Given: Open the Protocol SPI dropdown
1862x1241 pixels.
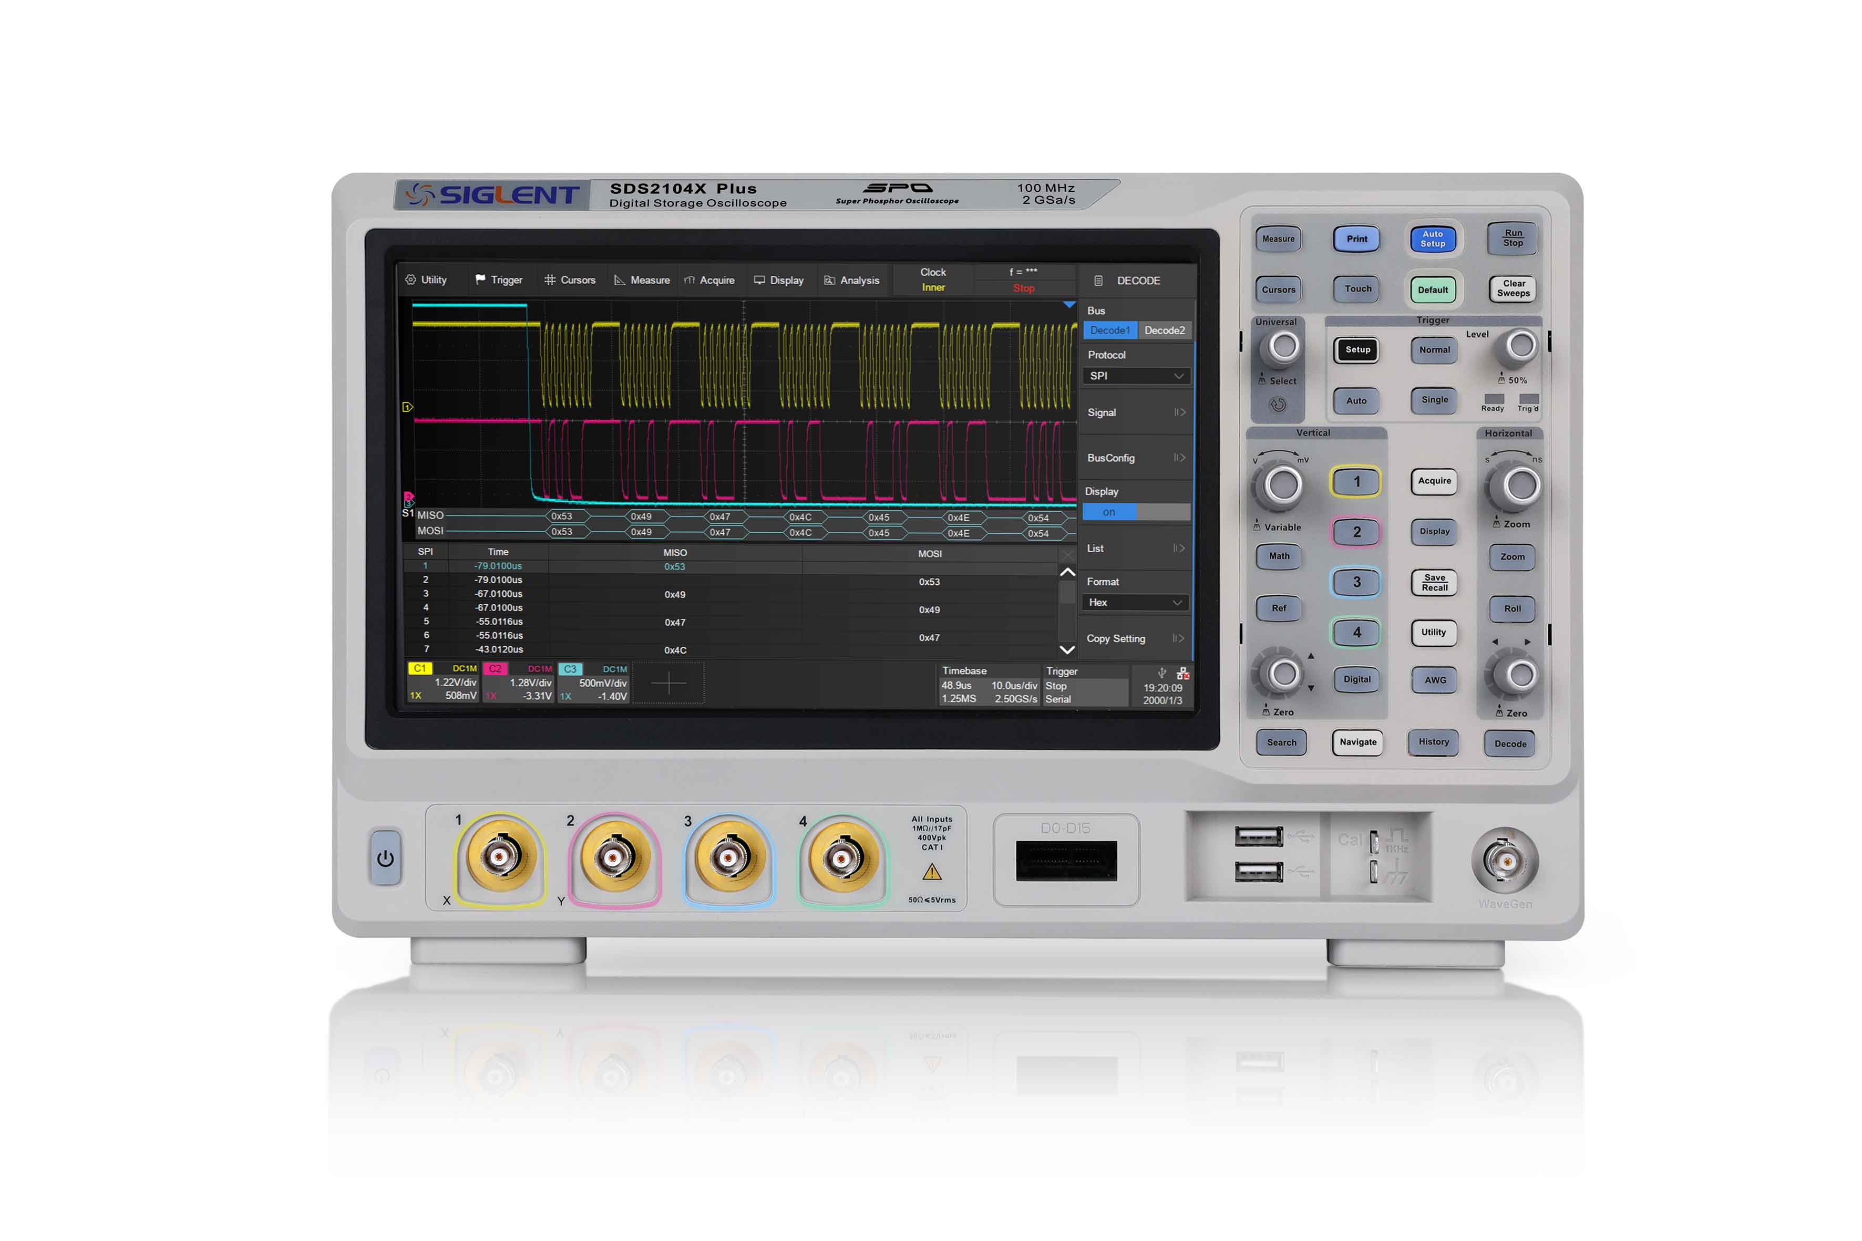Looking at the screenshot, I should 1135,375.
